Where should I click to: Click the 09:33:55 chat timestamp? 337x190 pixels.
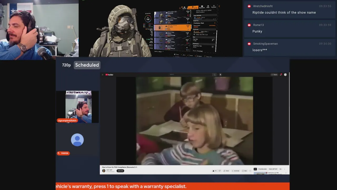325,6
